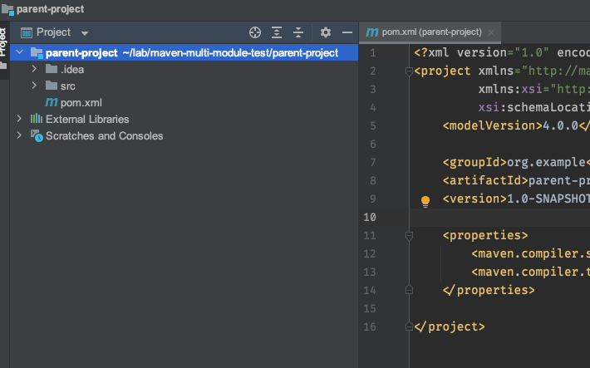The height and width of the screenshot is (368, 590).
Task: Click the lightbulb intention icon on line 9
Action: point(425,201)
